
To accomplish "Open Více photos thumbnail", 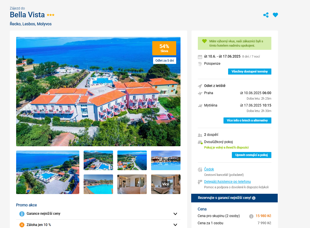I will [x=166, y=184].
